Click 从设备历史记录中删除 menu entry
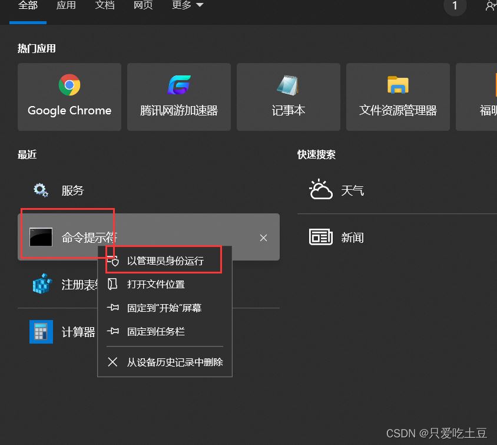This screenshot has width=497, height=445. point(174,362)
